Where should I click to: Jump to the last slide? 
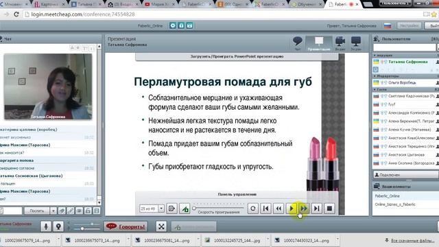click(317, 209)
